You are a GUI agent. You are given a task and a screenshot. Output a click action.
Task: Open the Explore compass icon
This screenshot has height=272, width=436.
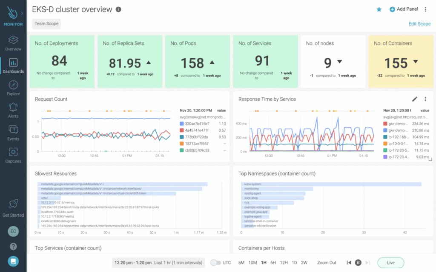(x=13, y=85)
